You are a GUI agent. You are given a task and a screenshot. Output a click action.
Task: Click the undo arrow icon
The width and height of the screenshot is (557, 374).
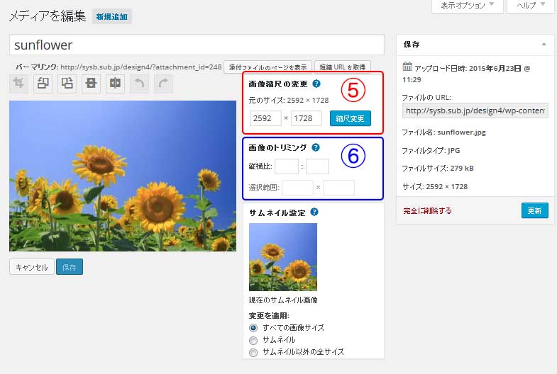(x=140, y=84)
